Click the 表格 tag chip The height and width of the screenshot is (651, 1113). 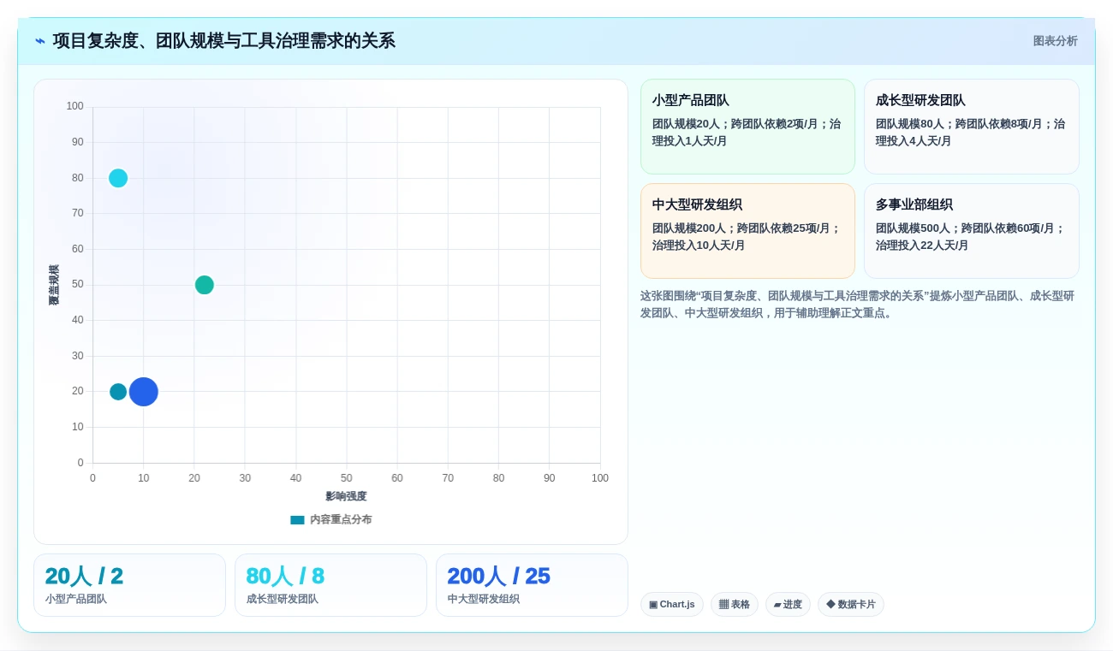(x=735, y=605)
